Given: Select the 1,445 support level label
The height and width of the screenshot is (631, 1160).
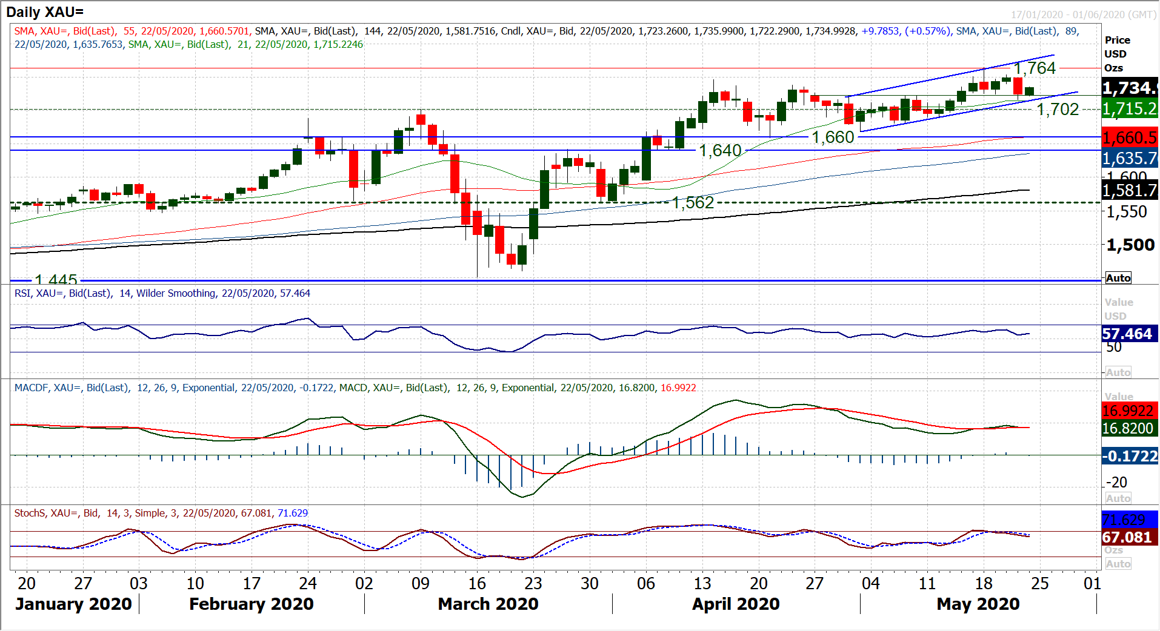Looking at the screenshot, I should (x=56, y=280).
